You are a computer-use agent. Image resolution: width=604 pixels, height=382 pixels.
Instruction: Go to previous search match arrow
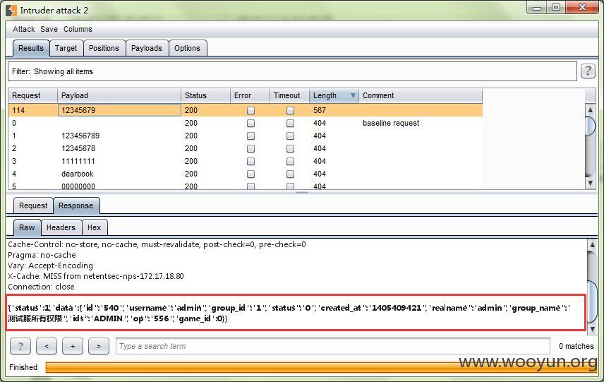tap(47, 346)
